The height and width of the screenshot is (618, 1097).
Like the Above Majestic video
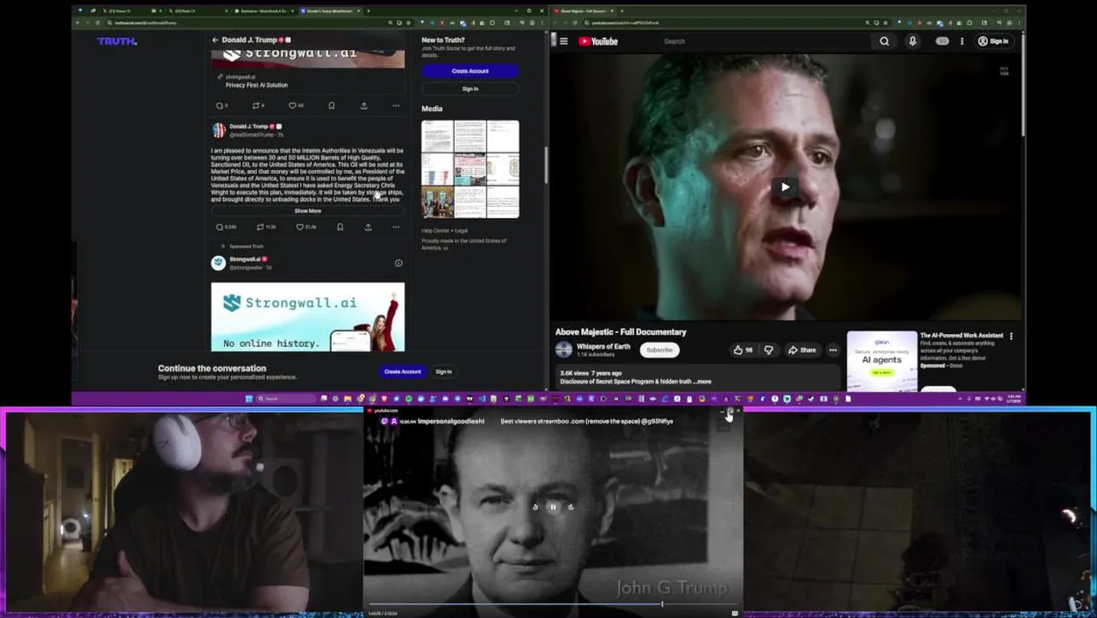point(742,350)
